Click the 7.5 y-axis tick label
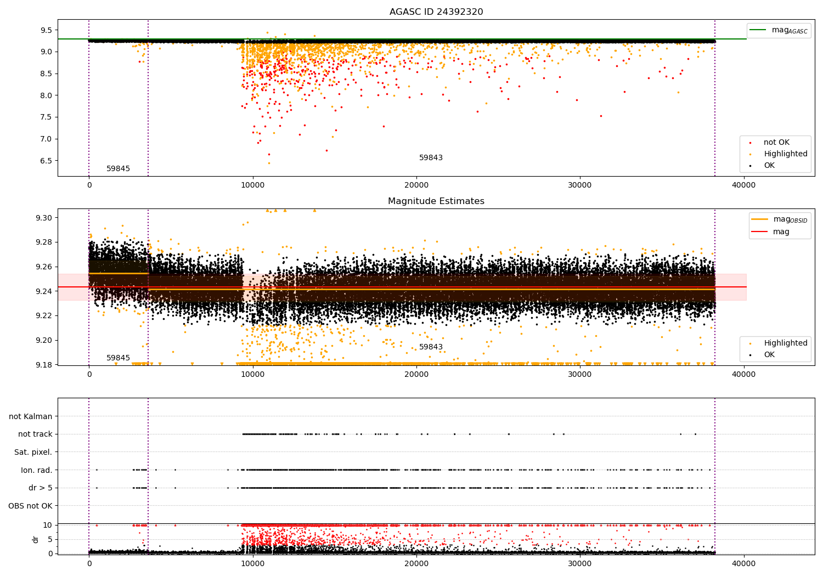 [x=47, y=117]
